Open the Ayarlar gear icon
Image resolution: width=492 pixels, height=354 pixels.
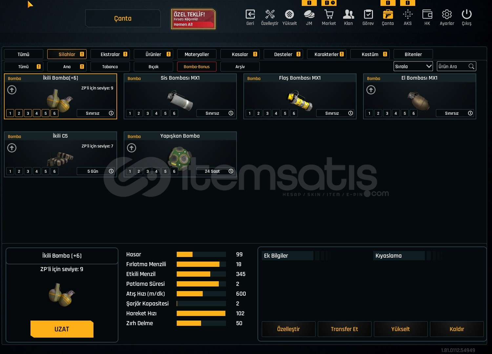pos(447,15)
